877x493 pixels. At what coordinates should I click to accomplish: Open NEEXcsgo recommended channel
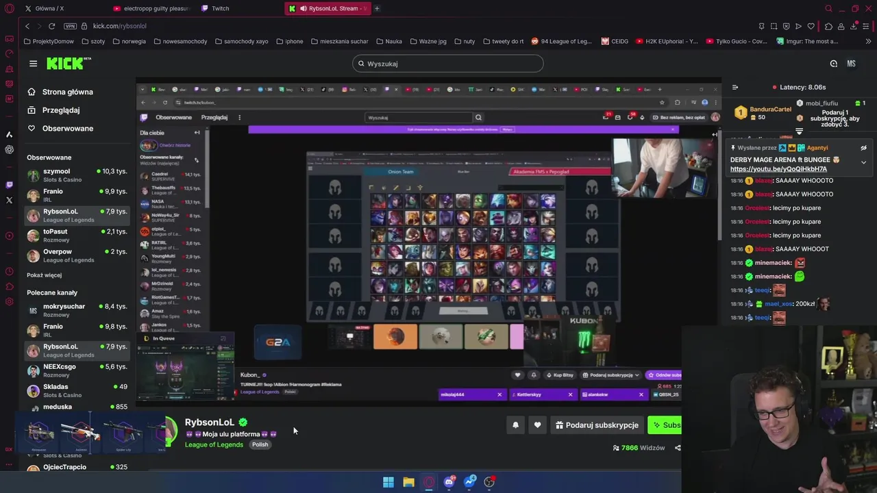(77, 370)
